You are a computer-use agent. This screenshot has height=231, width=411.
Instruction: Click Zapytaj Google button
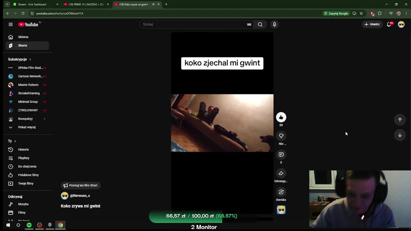(x=336, y=13)
